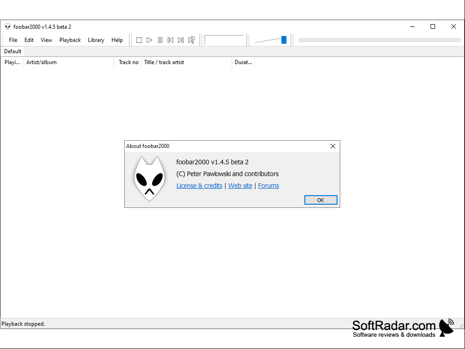
Task: Confirm the About dialog with OK
Action: [x=321, y=200]
